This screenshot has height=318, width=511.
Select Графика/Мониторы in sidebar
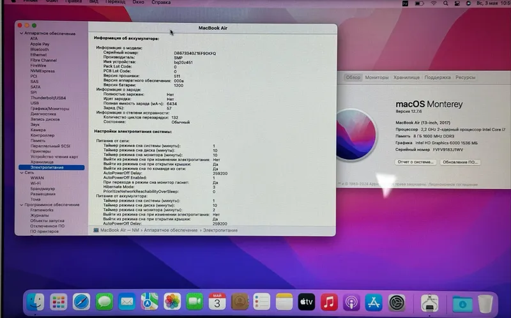(50, 109)
